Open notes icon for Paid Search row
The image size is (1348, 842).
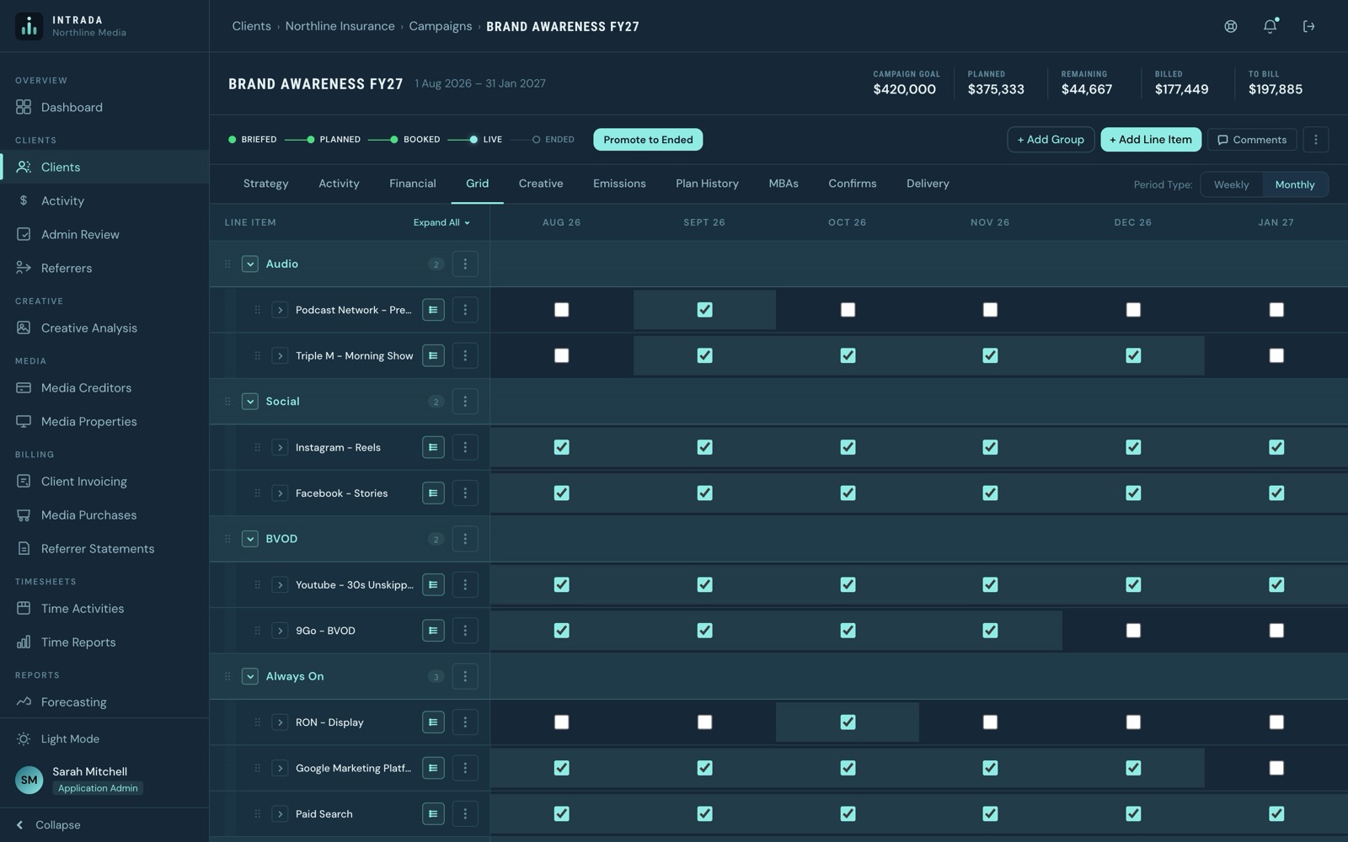point(433,813)
